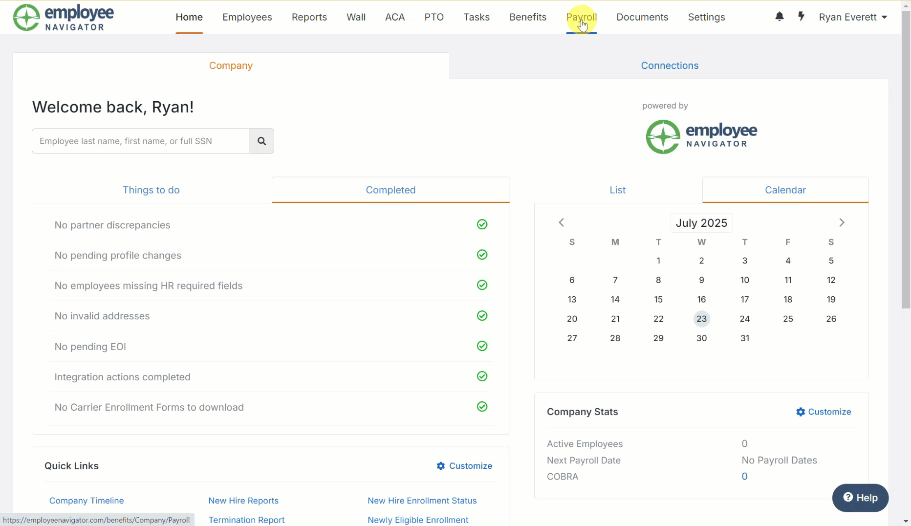Go to next month in calendar
The width and height of the screenshot is (911, 526).
point(842,222)
